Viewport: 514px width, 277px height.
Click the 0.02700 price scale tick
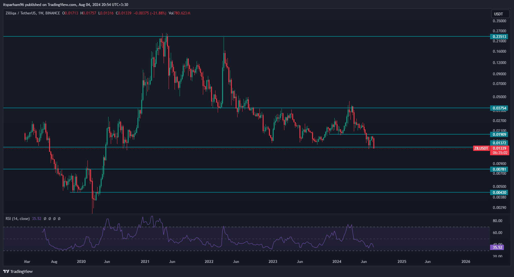tap(500, 121)
